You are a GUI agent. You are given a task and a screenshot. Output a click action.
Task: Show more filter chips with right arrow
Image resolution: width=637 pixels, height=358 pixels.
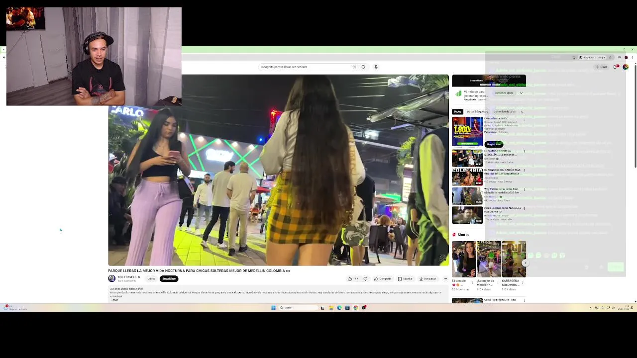pos(522,111)
